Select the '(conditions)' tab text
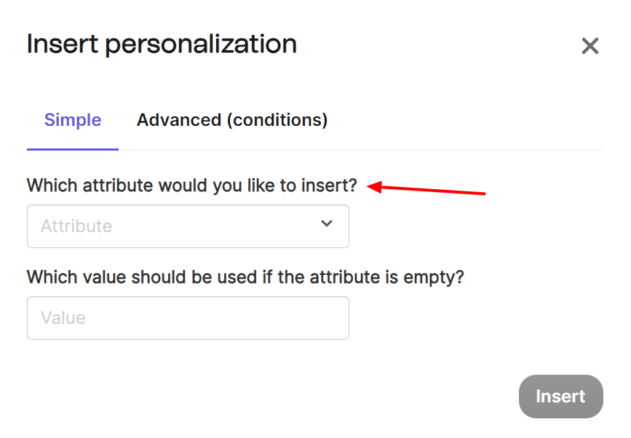The width and height of the screenshot is (631, 438). (277, 120)
